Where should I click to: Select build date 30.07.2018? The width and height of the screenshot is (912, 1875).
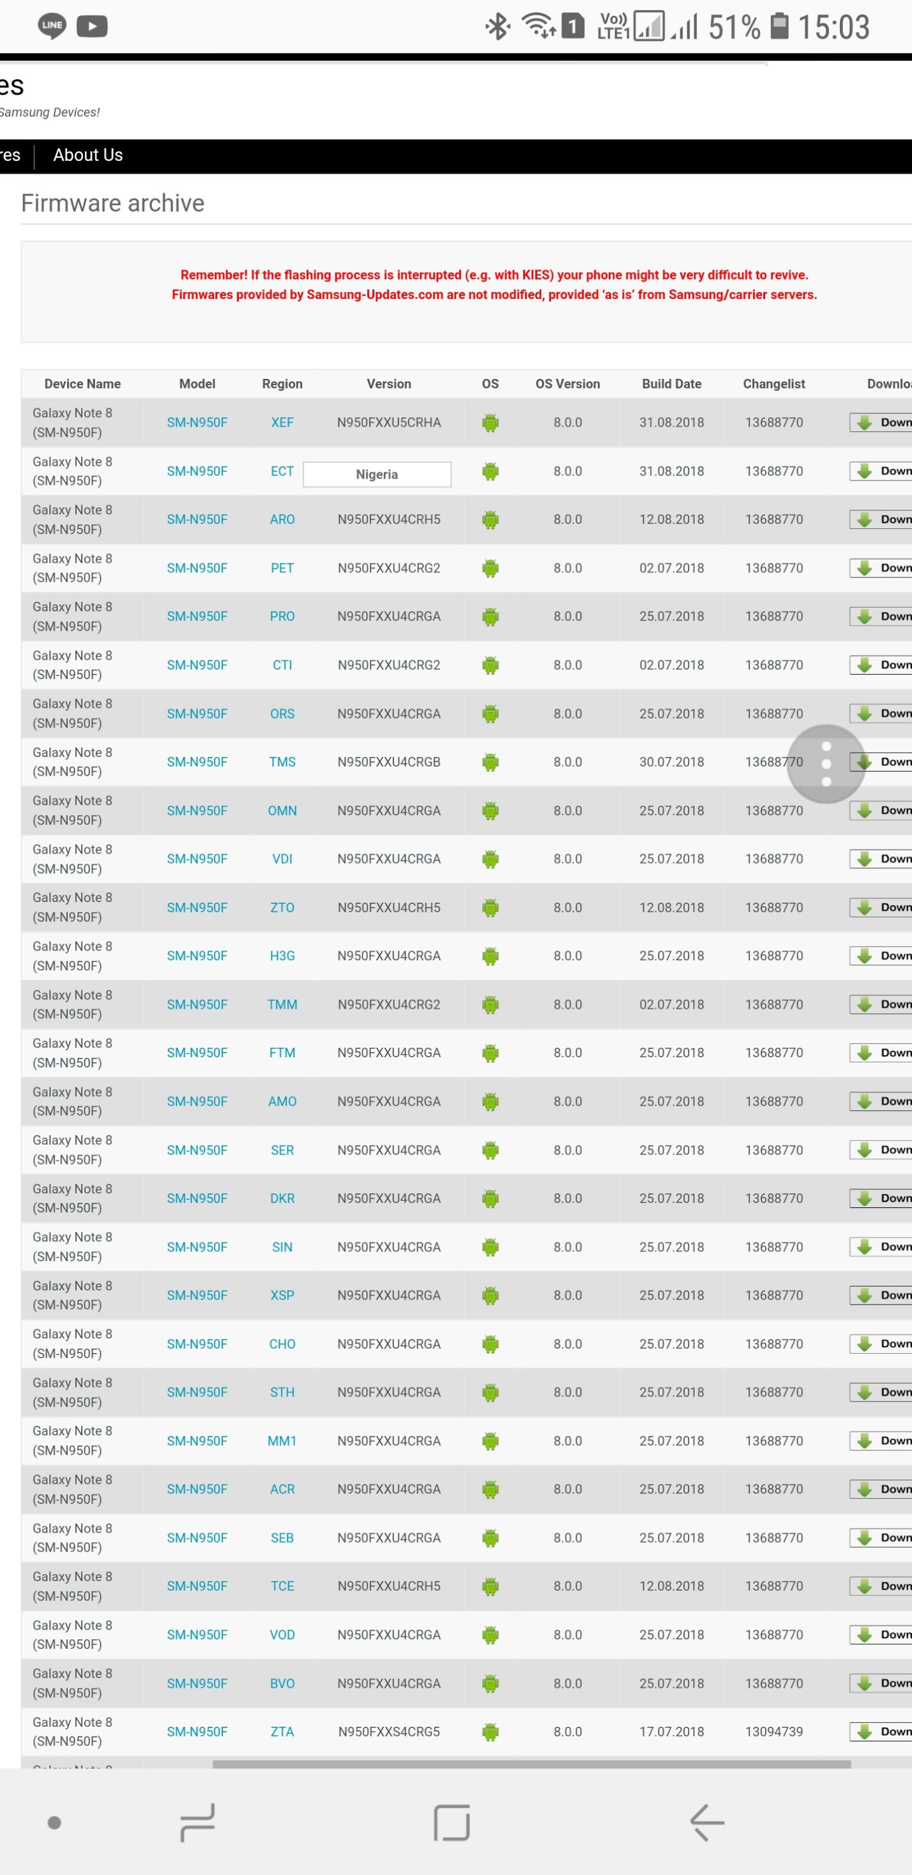(671, 762)
